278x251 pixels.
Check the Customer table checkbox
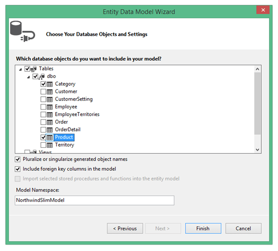tap(44, 92)
